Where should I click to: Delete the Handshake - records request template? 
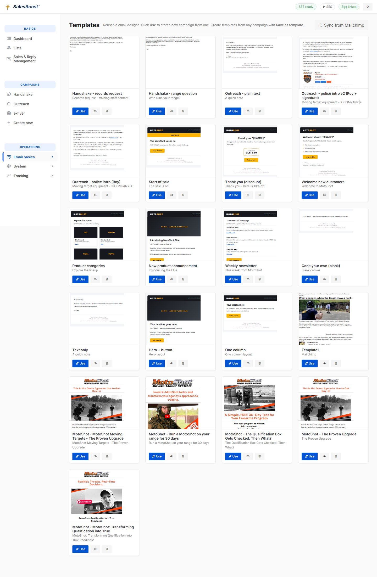coord(107,111)
